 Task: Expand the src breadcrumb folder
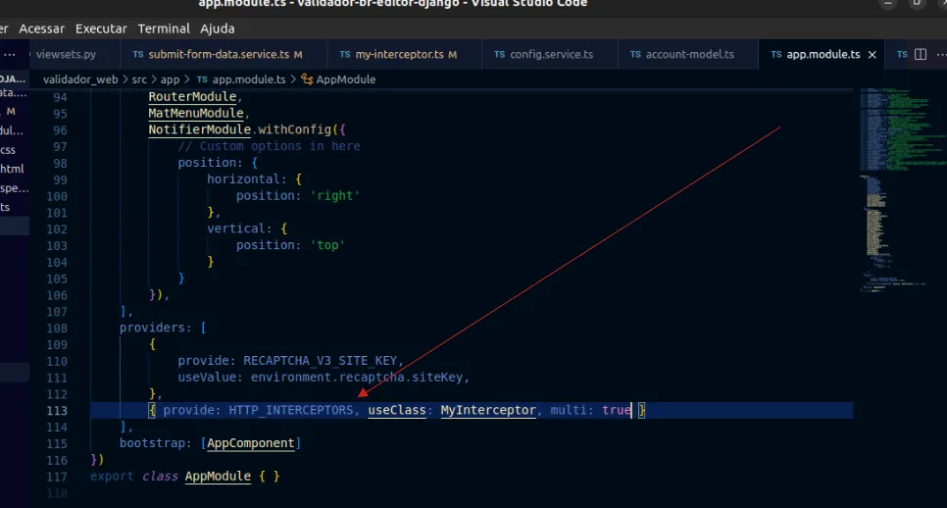pos(139,79)
